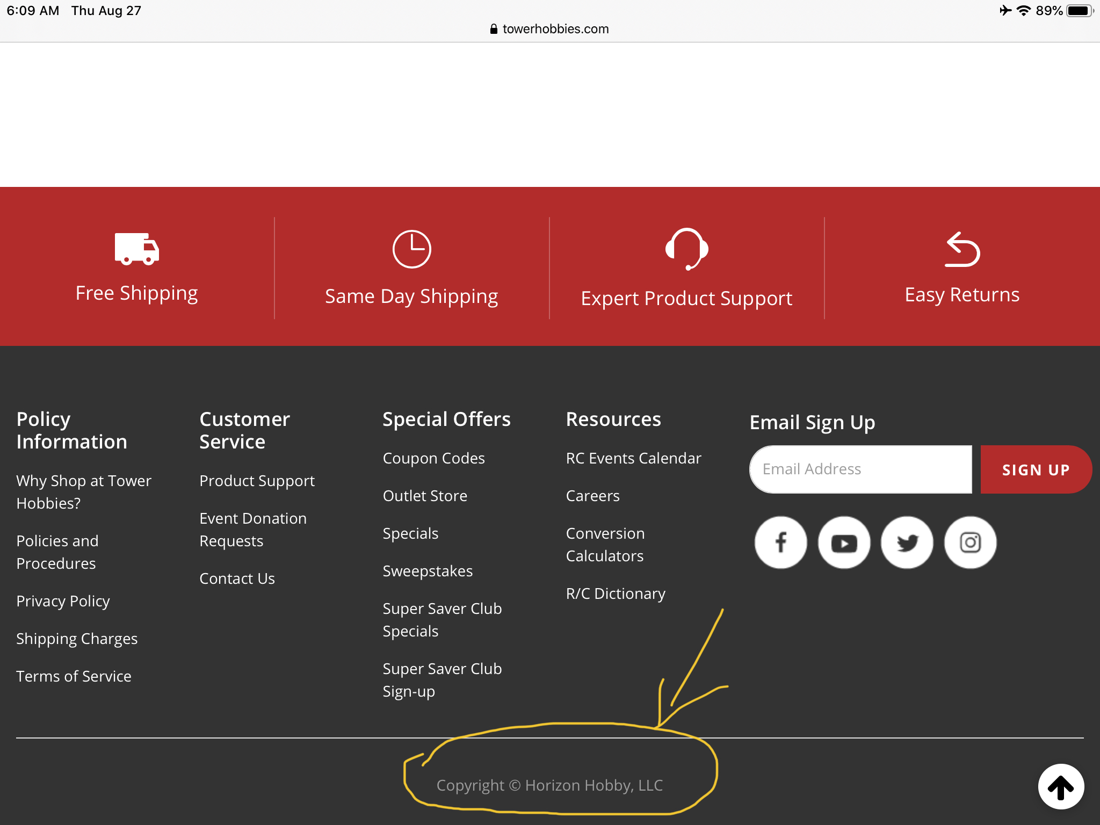1100x825 pixels.
Task: View the RC Events Calendar link
Action: (633, 458)
